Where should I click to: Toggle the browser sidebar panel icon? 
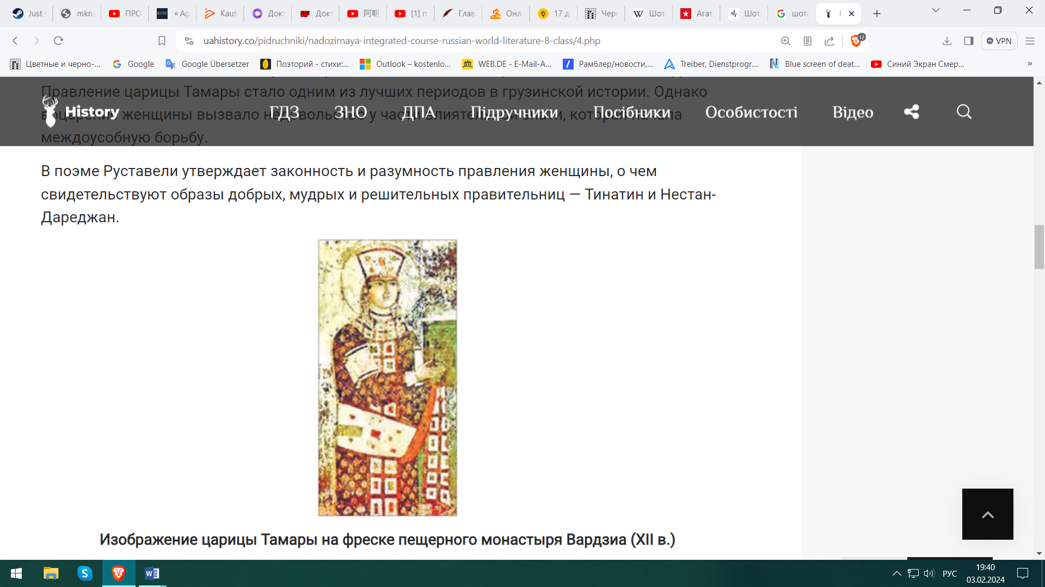click(969, 41)
